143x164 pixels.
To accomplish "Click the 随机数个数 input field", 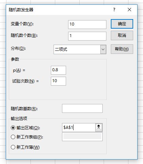I will pyautogui.click(x=87, y=36).
